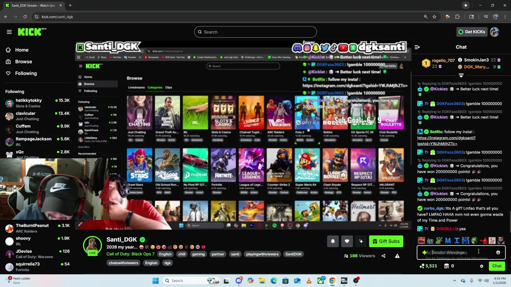Share the stream via share icon
Image resolution: width=511 pixels, height=287 pixels.
[x=384, y=256]
